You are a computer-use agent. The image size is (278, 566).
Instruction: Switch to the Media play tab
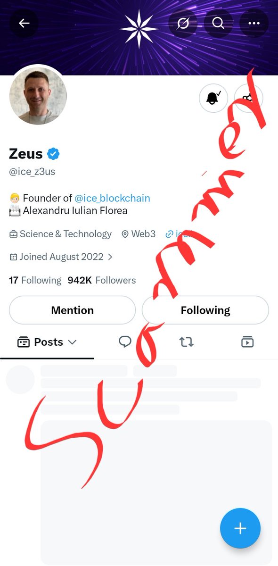tap(247, 342)
